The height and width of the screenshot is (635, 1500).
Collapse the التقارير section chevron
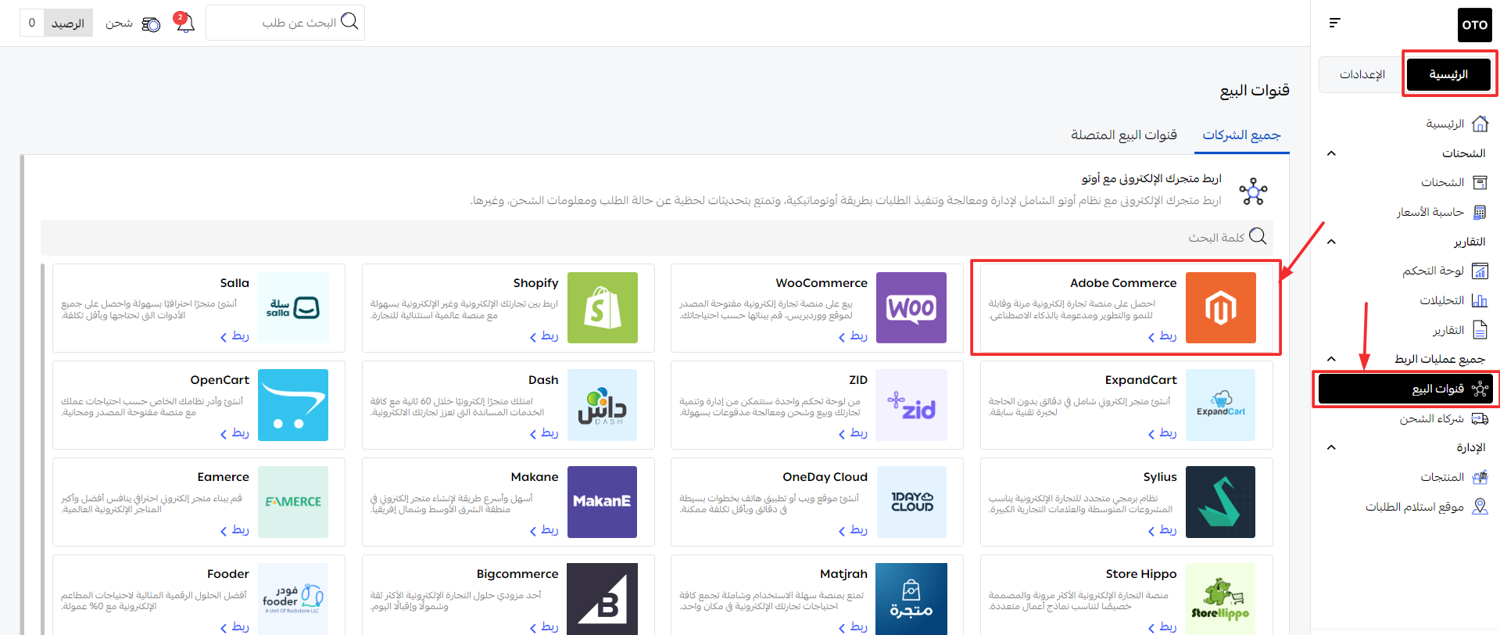[1332, 242]
